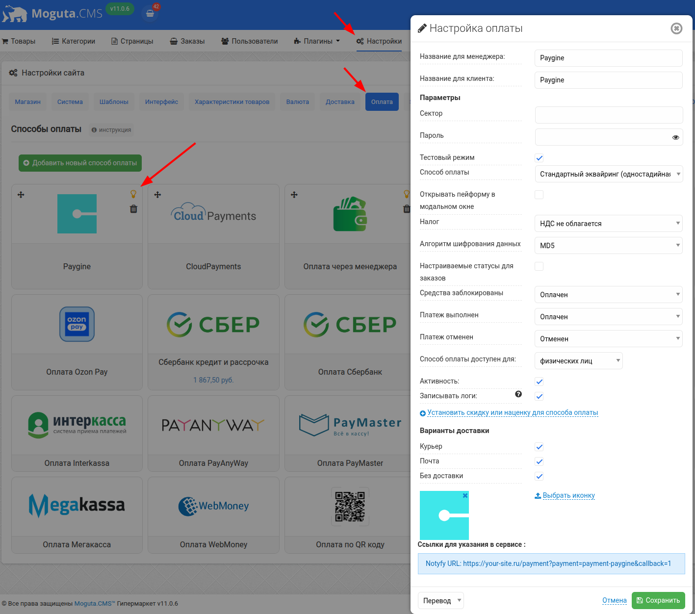Viewport: 695px width, 614px height.
Task: Click the Сохранить button
Action: pyautogui.click(x=658, y=600)
